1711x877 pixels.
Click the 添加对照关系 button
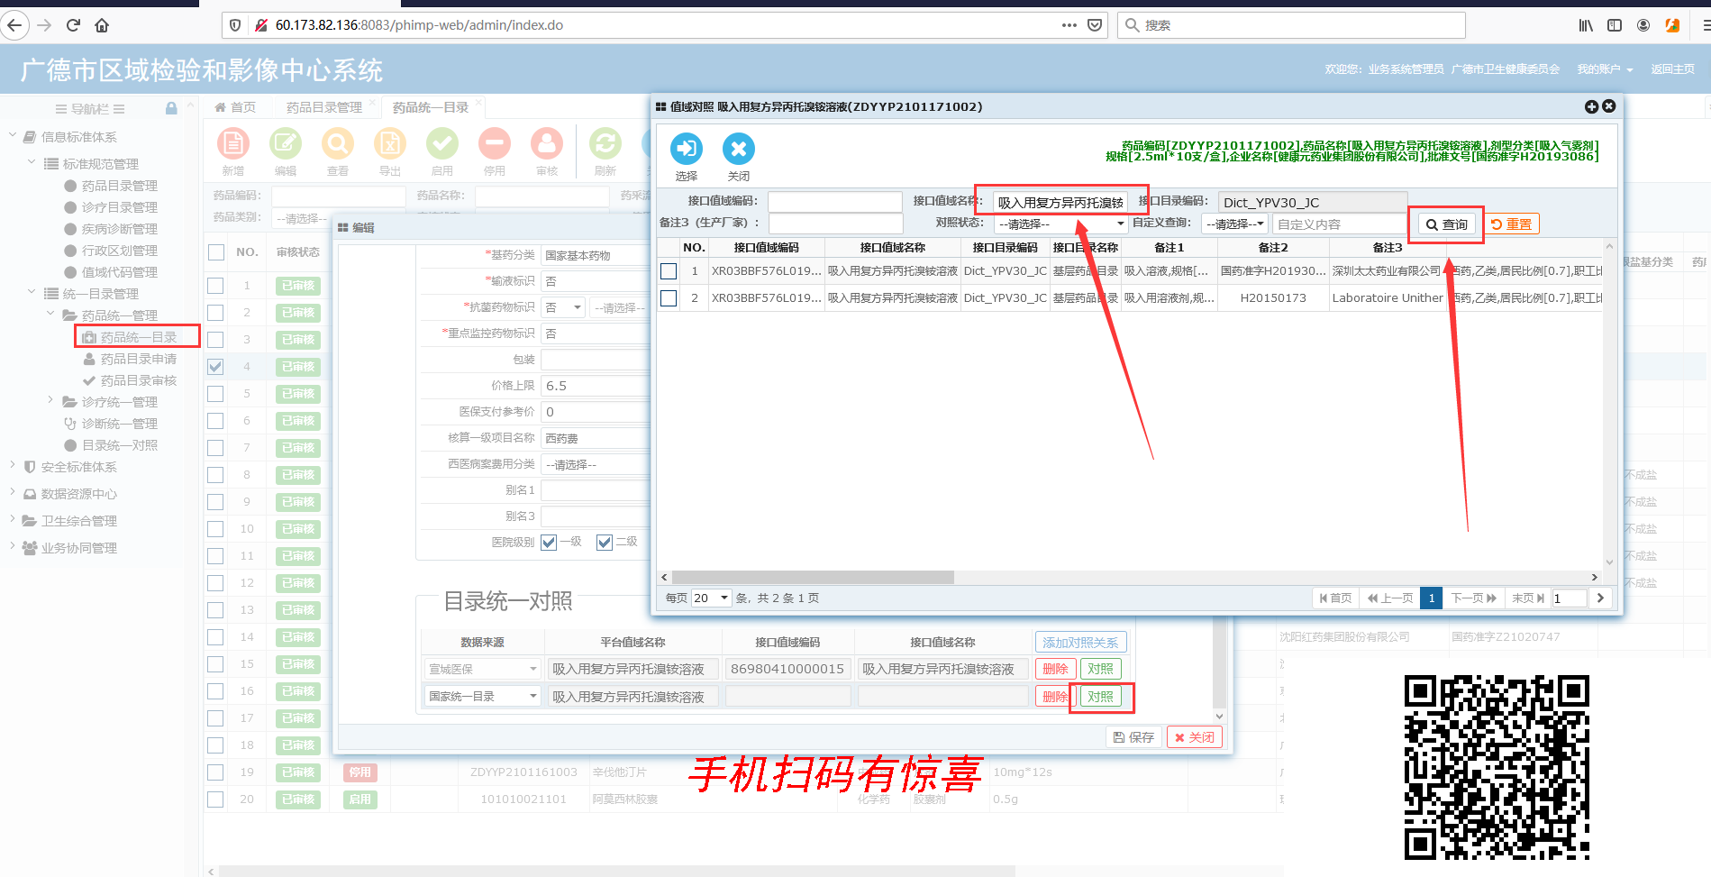(1080, 643)
